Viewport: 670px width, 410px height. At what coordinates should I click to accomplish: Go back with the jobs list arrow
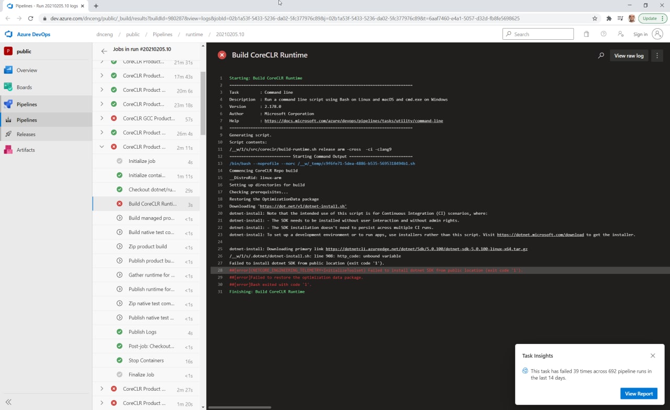(x=104, y=51)
